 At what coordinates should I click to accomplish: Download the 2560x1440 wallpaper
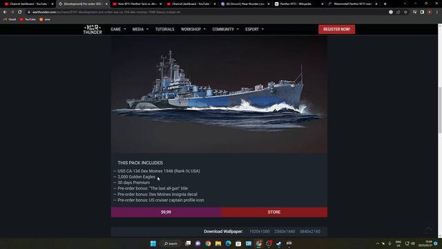tap(285, 232)
